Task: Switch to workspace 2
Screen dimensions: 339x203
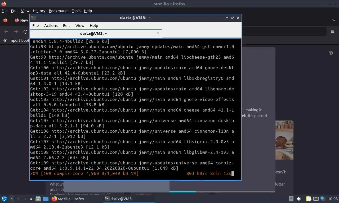Action: coord(18,199)
